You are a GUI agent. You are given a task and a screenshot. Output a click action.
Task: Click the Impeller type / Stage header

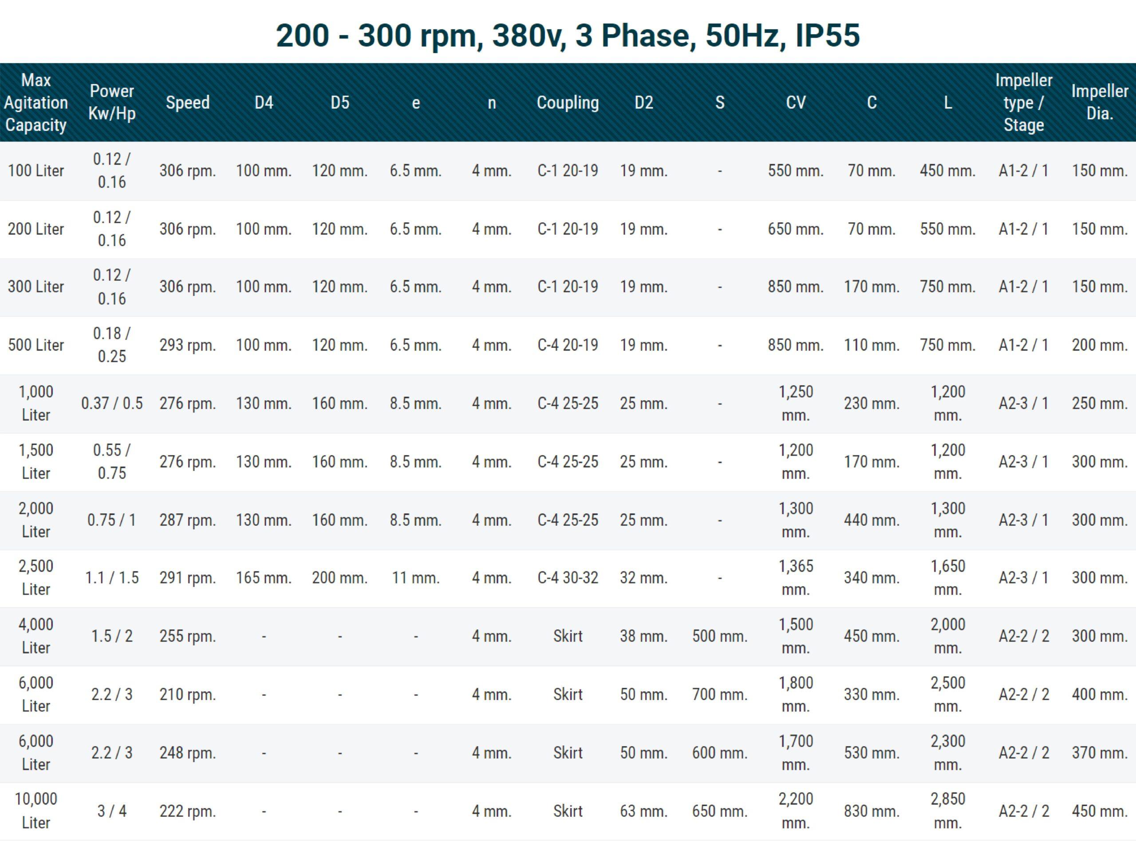point(1023,102)
